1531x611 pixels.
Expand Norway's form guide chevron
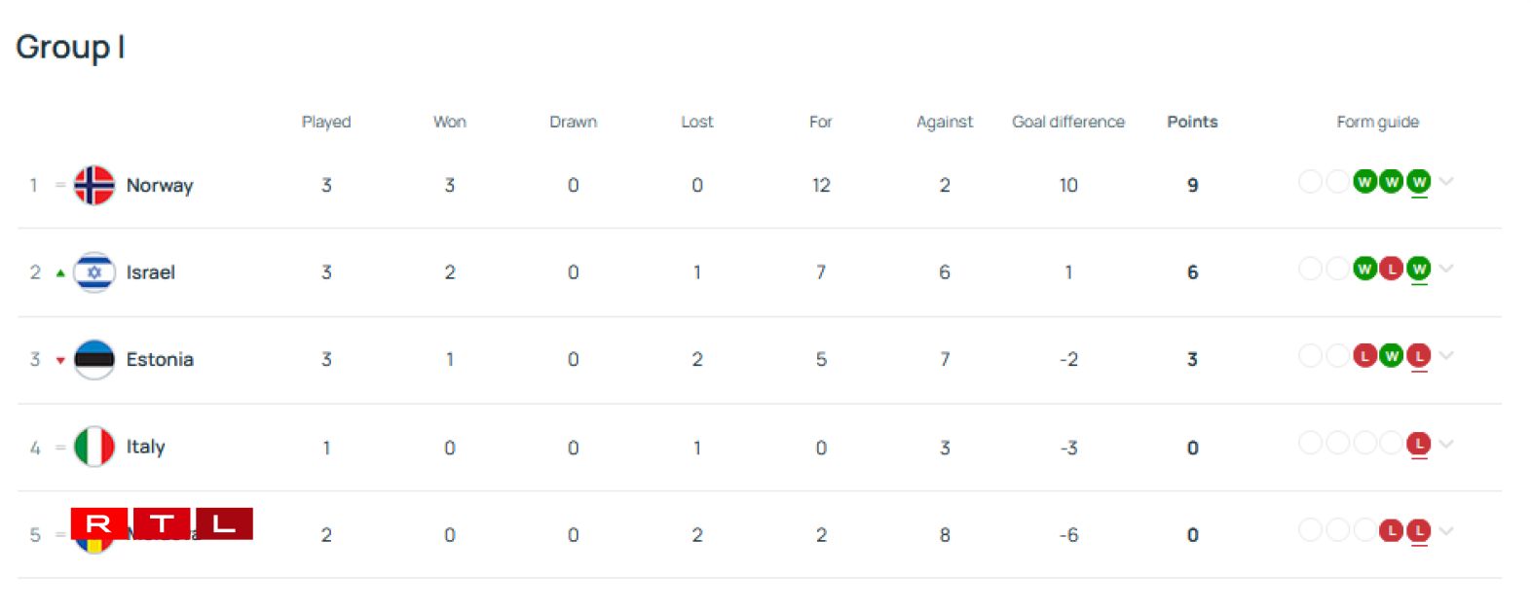click(1446, 182)
